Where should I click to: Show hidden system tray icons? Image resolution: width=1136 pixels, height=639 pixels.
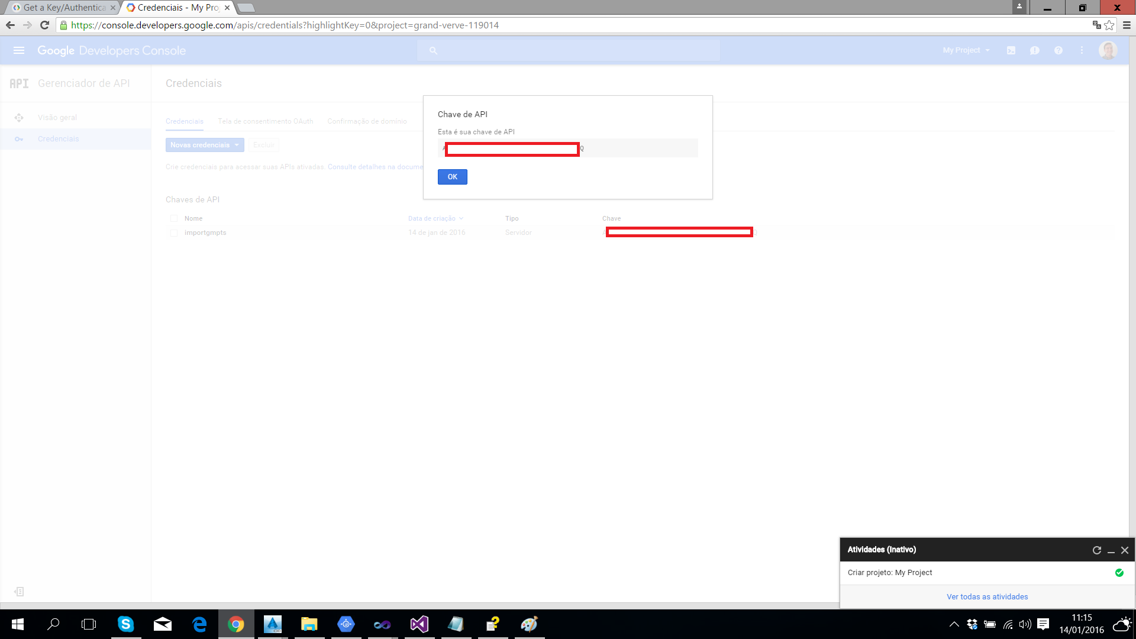click(954, 624)
